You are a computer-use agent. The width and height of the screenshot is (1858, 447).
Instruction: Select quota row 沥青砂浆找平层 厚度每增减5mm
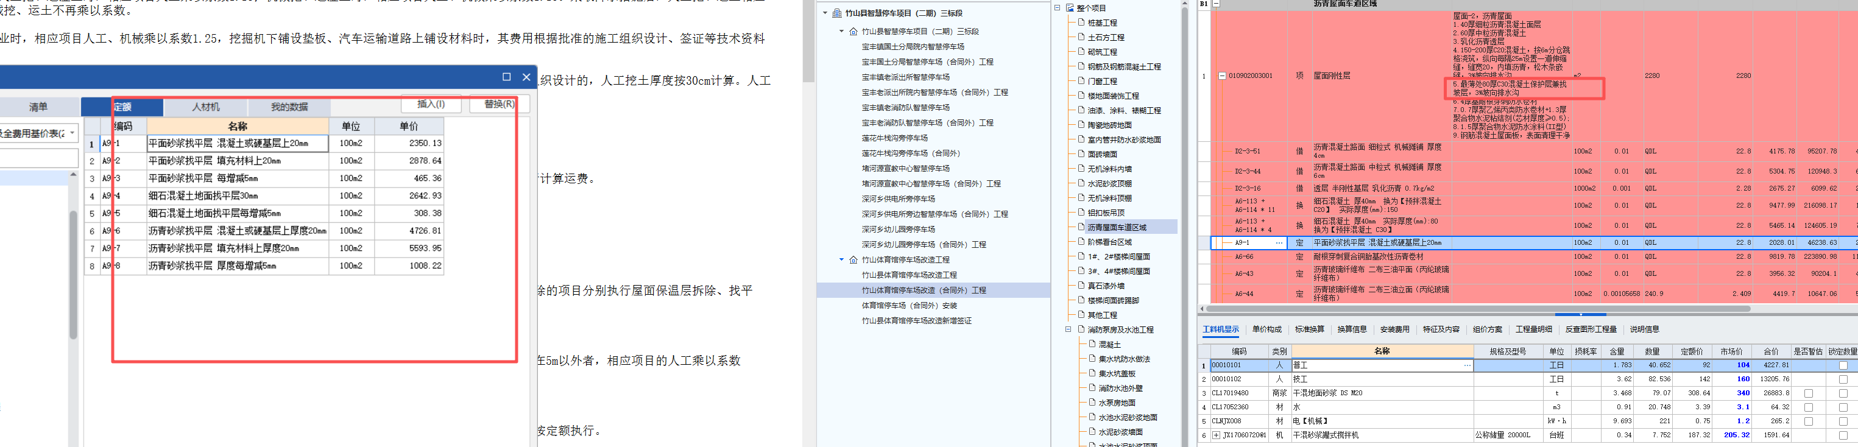(264, 266)
